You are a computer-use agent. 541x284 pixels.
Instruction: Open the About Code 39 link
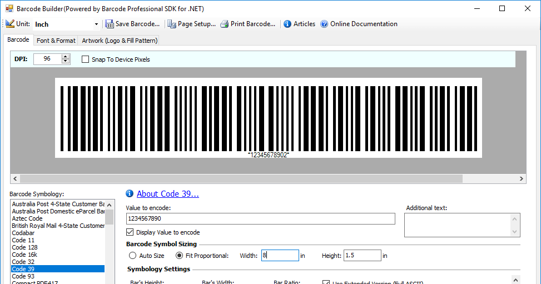tap(167, 193)
